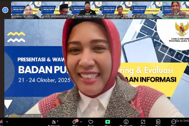Expand the Chat options caret
Screen dimensions: 189x126
pos(81,122)
